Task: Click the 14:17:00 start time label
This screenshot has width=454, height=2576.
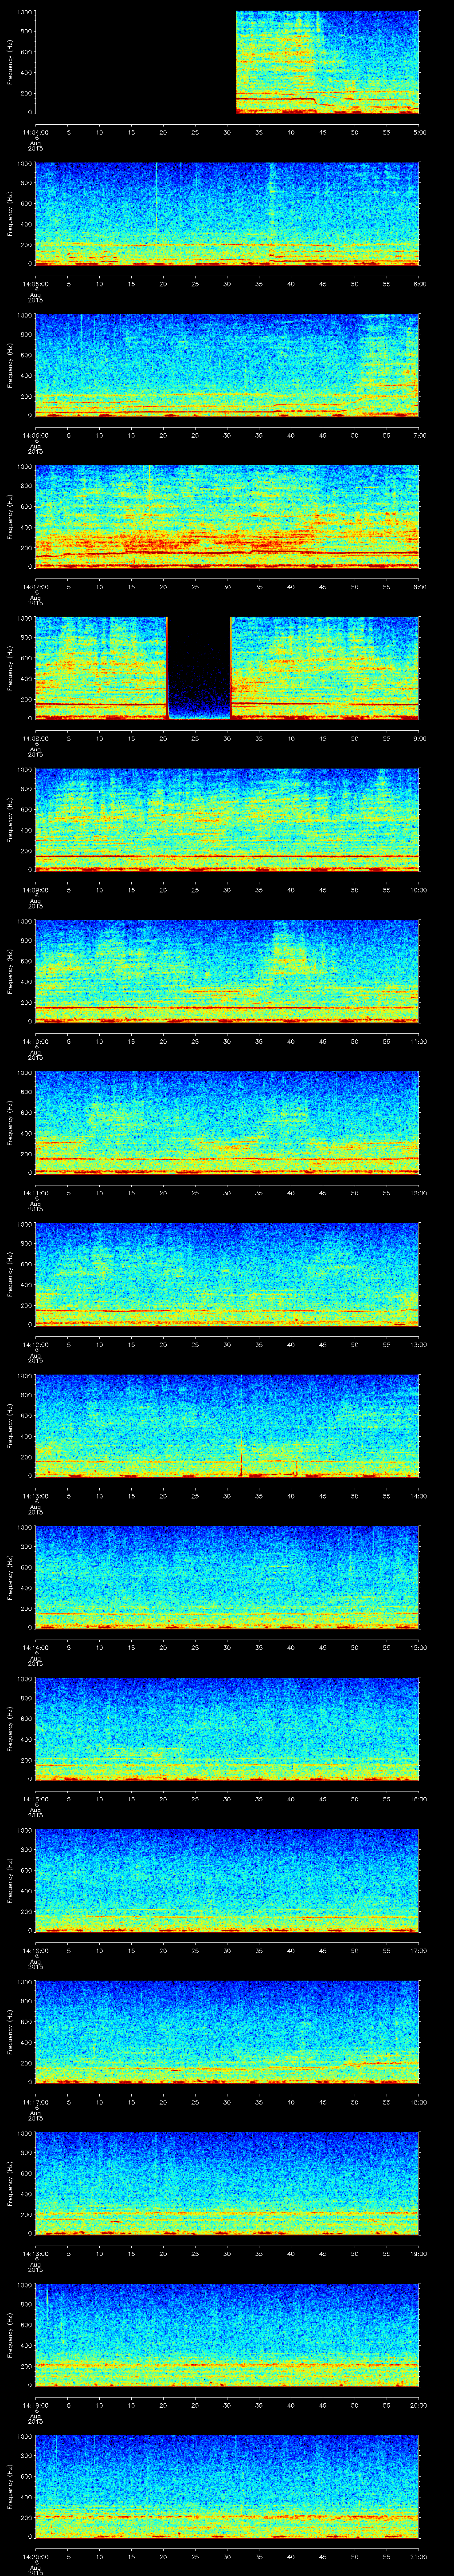Action: coord(35,2102)
